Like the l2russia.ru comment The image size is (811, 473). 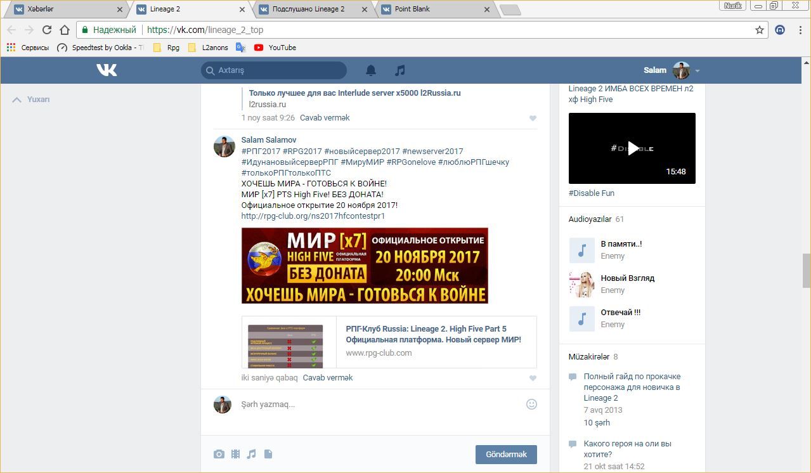tap(533, 118)
